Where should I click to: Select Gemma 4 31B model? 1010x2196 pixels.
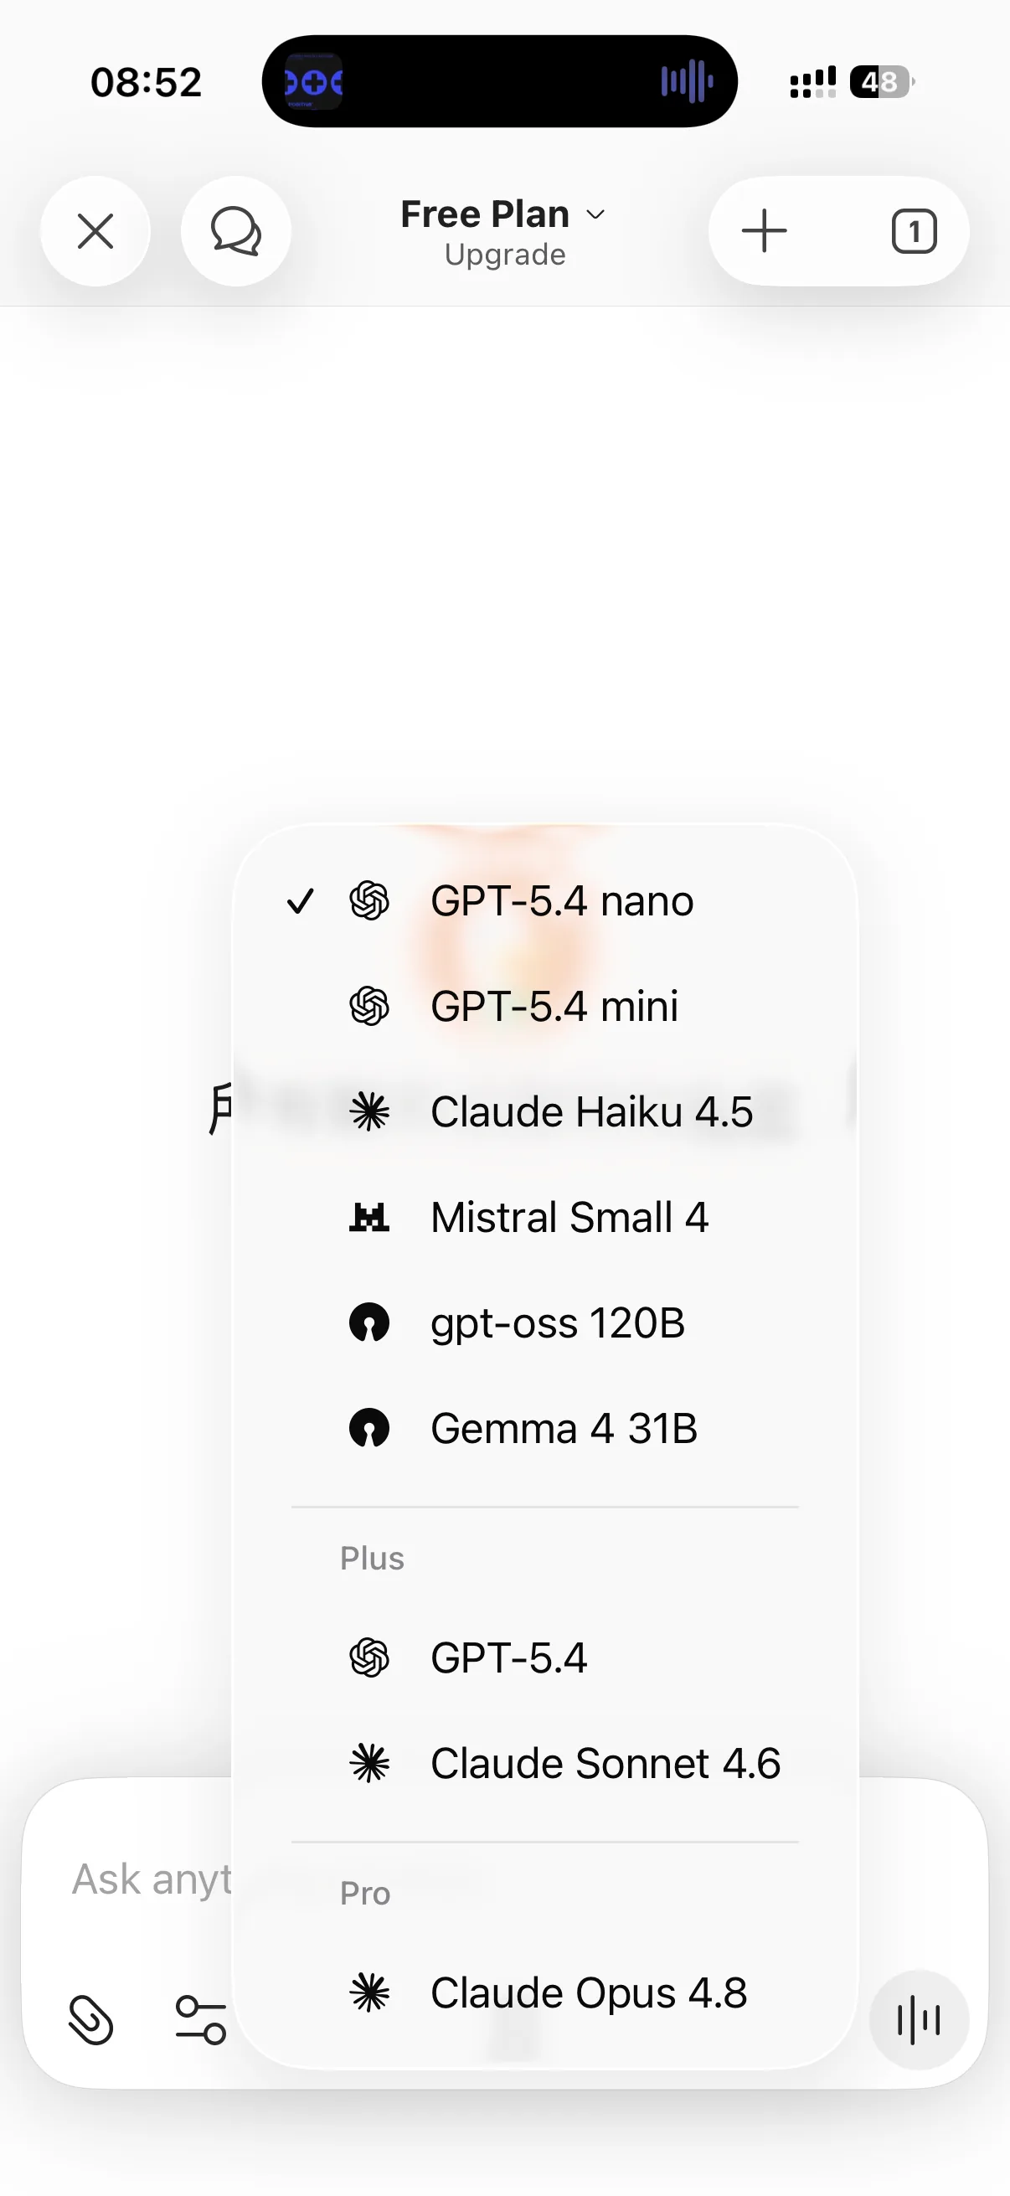click(x=545, y=1428)
